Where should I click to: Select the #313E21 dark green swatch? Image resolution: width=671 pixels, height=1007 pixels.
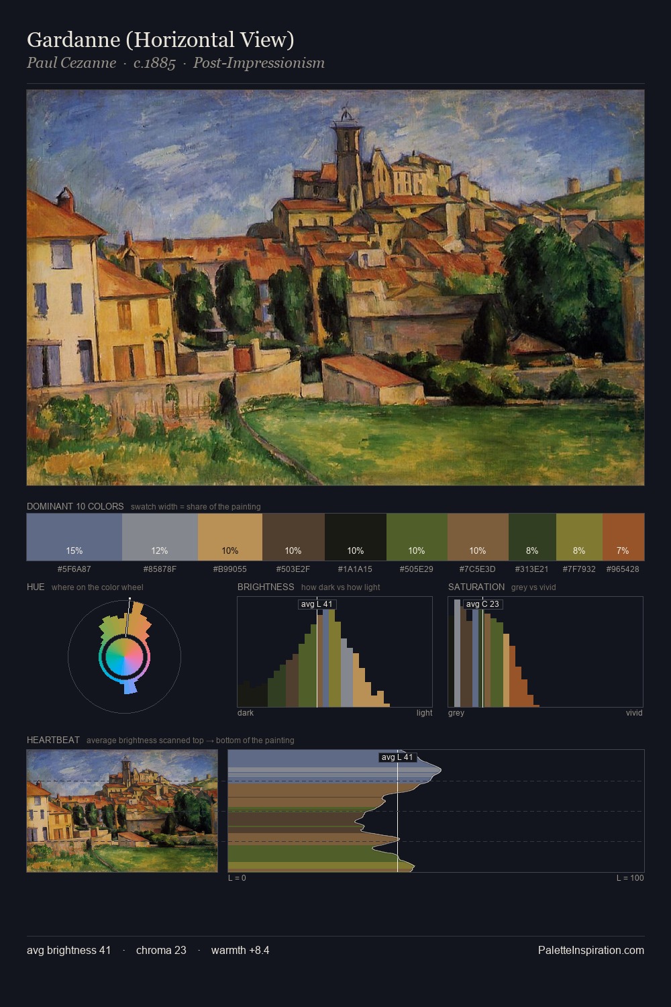pyautogui.click(x=532, y=536)
